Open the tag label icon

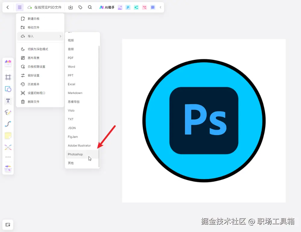point(80,7)
